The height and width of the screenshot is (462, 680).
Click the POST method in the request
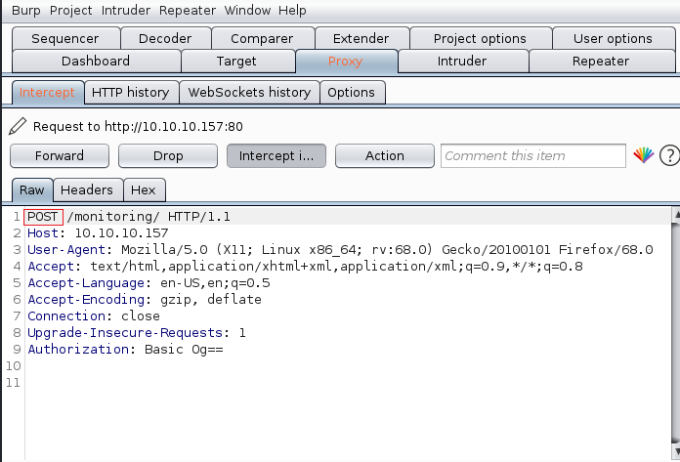(x=43, y=216)
